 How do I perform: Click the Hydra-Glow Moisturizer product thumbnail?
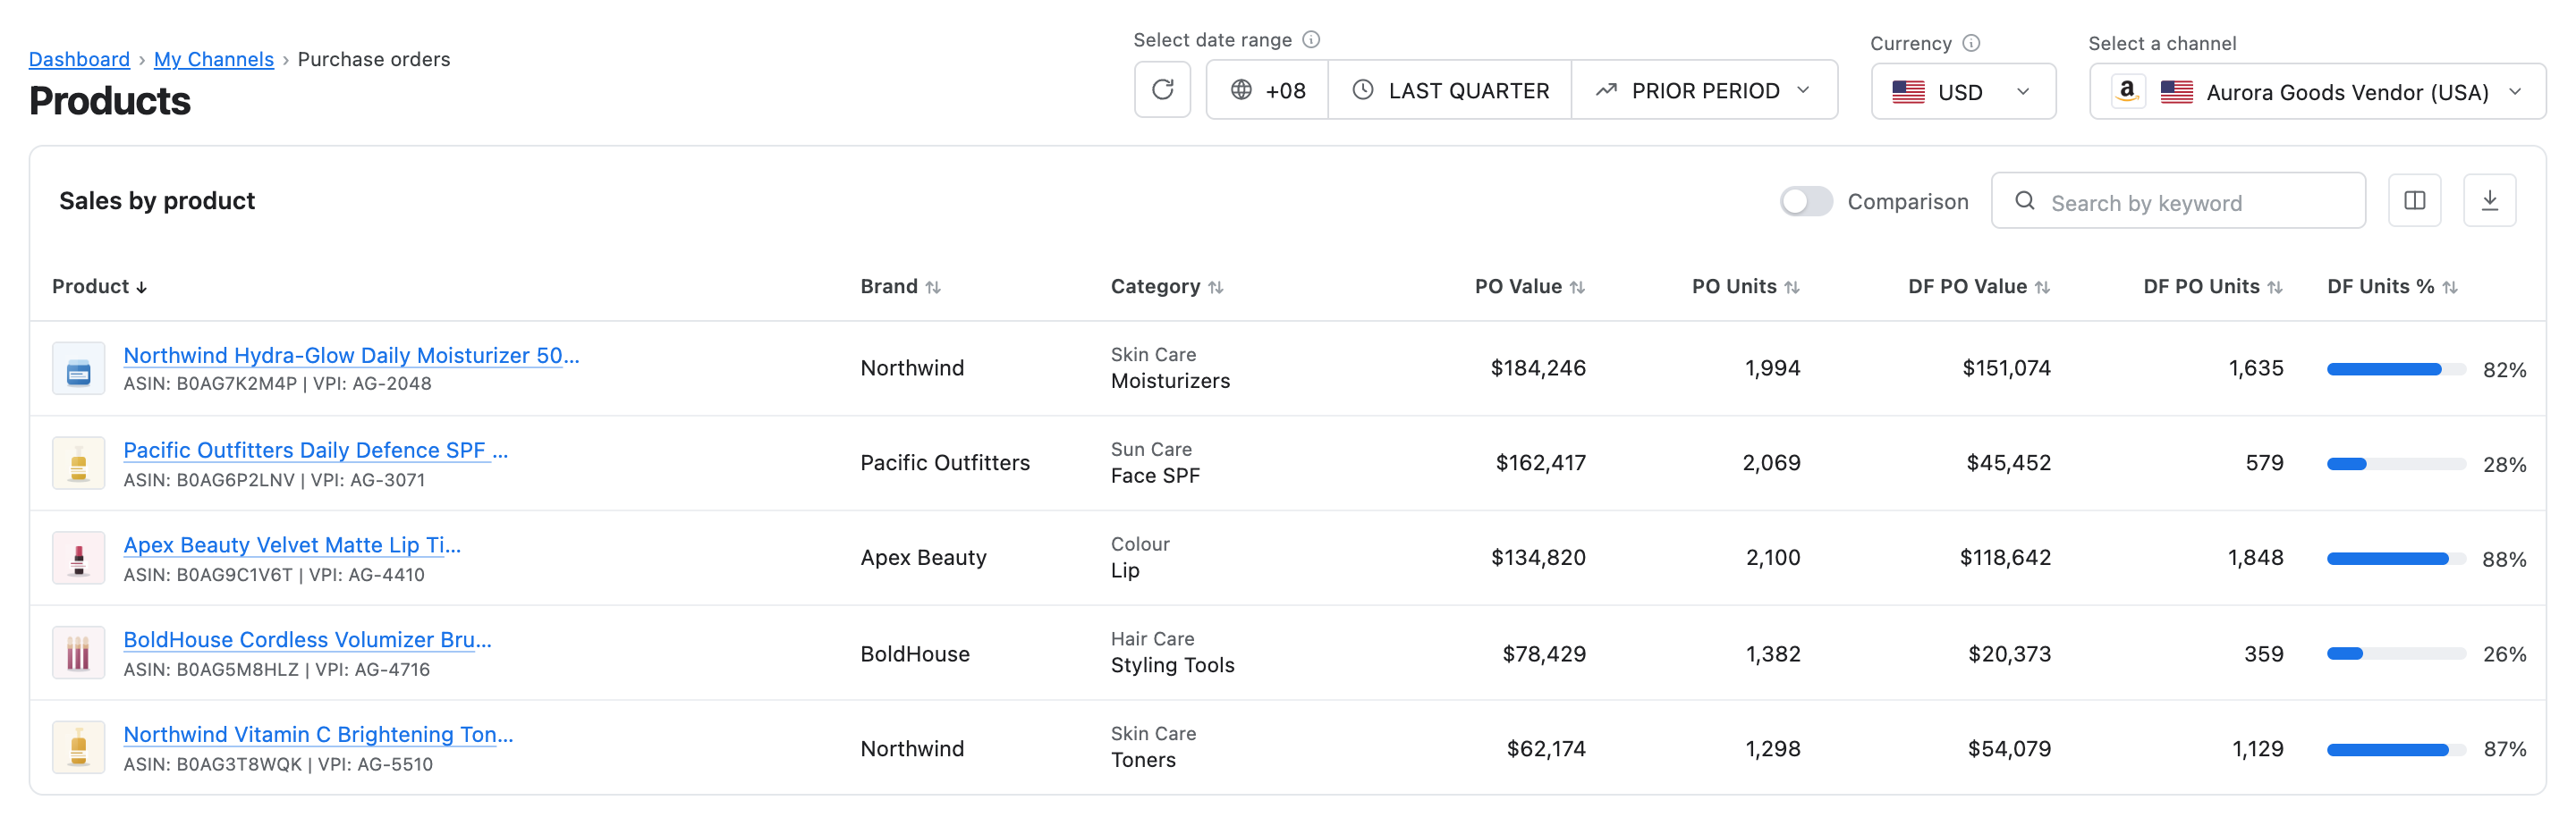point(78,369)
